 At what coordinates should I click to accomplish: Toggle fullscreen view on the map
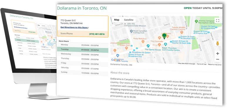click(217, 21)
